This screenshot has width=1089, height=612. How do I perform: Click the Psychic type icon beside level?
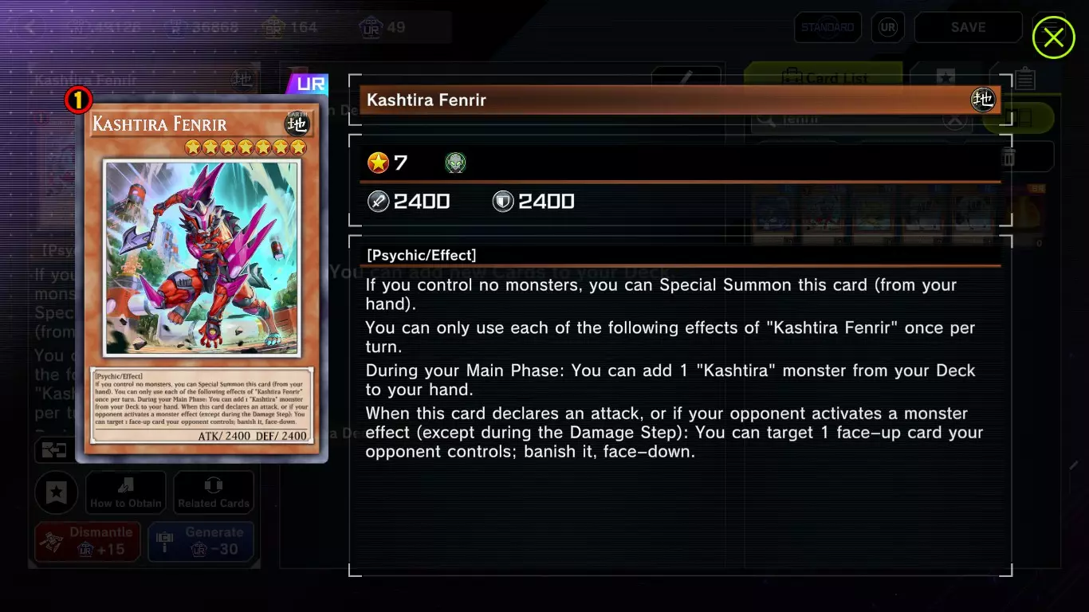[x=455, y=163]
